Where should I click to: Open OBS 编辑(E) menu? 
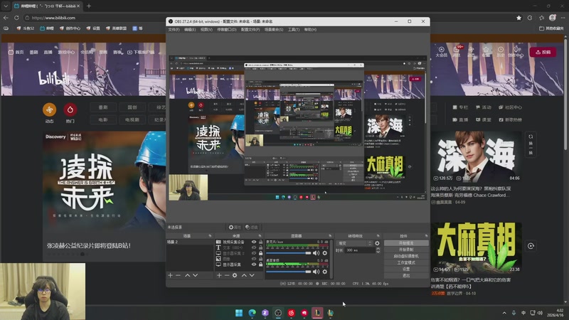(190, 29)
